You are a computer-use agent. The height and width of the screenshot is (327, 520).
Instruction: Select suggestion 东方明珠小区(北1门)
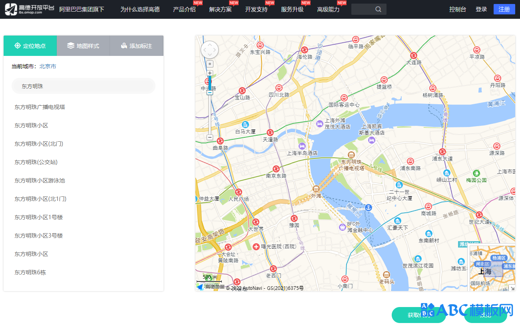40,199
